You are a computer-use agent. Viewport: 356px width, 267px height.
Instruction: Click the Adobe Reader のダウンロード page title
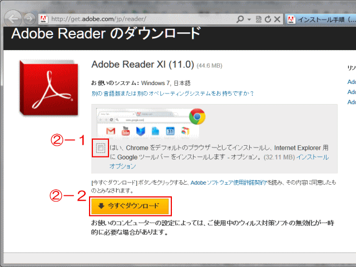pos(106,33)
